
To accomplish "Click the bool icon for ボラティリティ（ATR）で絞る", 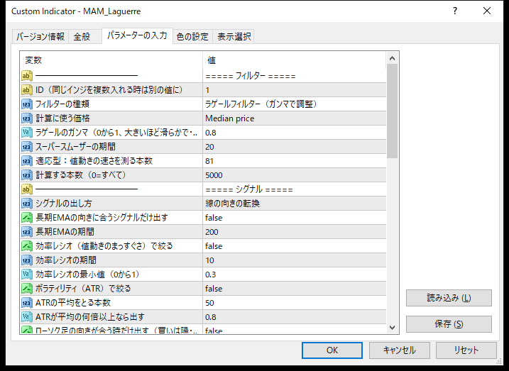I will (27, 289).
